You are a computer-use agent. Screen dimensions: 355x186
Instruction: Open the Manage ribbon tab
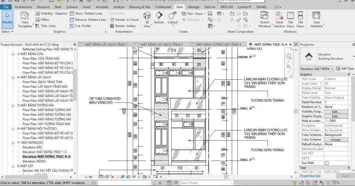[x=193, y=7]
